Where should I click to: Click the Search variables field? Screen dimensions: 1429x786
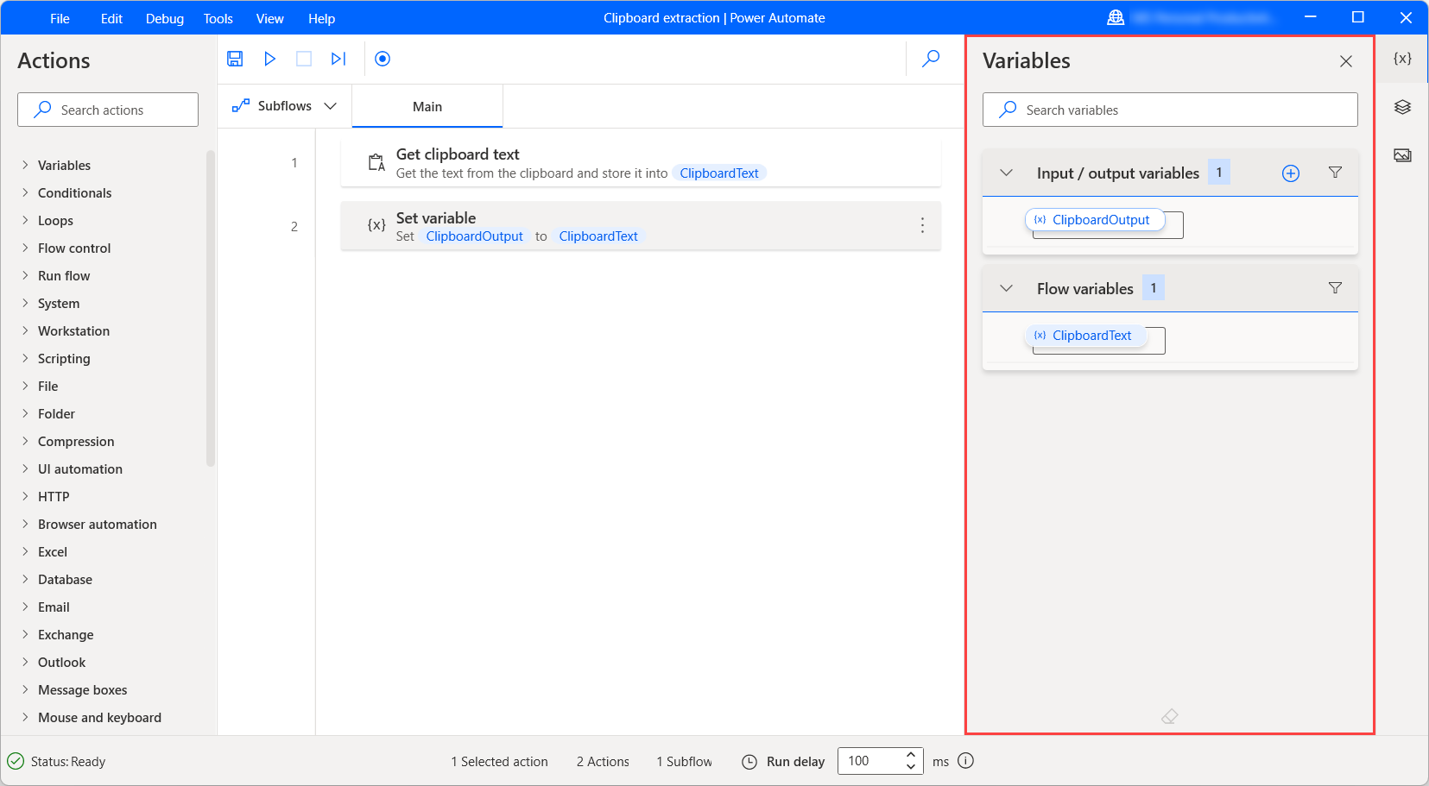coord(1169,110)
